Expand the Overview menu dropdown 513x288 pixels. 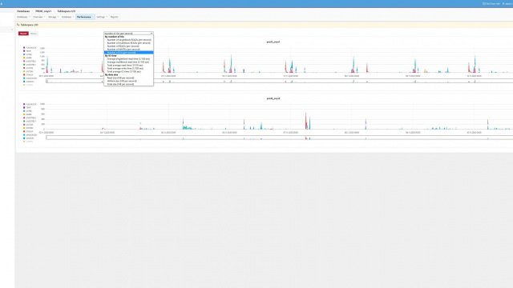[x=38, y=17]
